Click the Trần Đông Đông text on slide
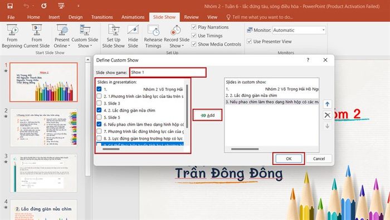 (229, 174)
